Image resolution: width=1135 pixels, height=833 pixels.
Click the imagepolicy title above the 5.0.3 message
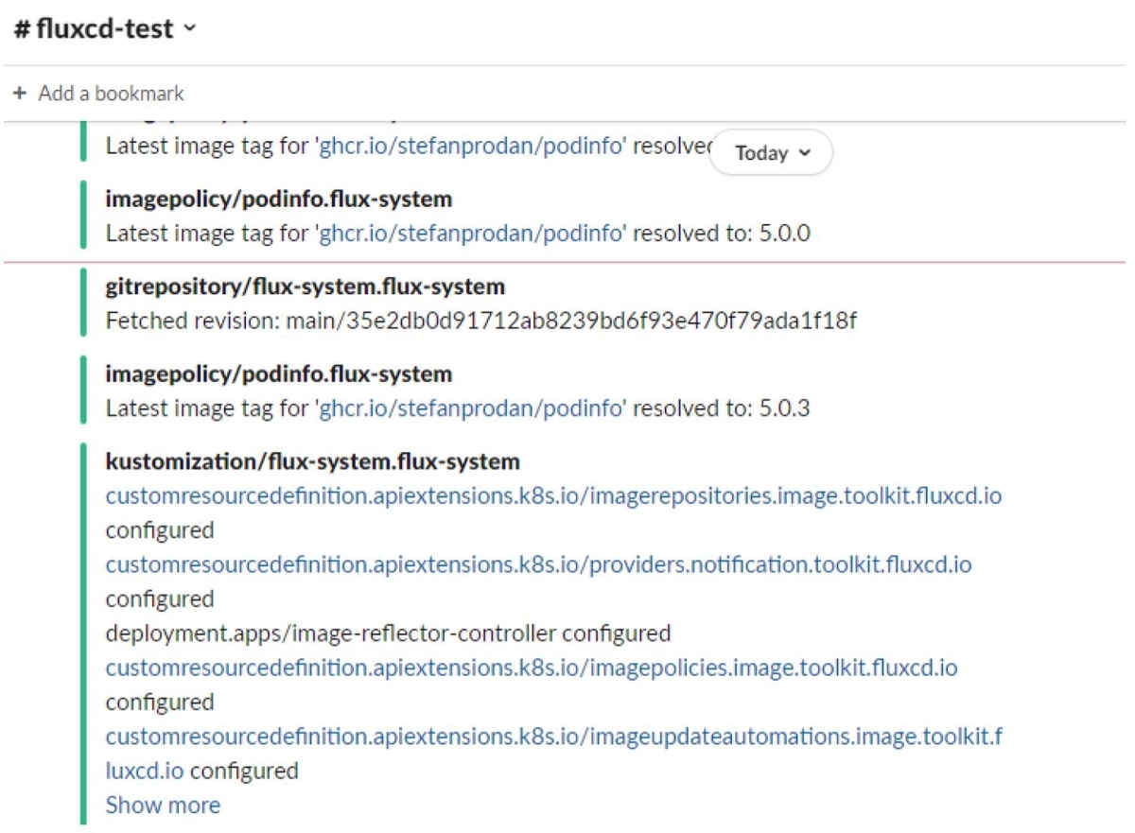(278, 373)
